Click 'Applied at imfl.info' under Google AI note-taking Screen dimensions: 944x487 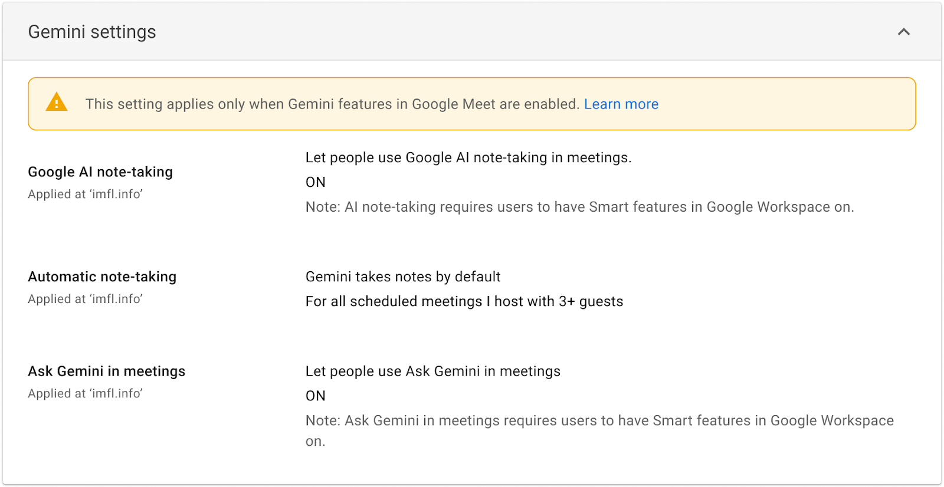click(x=85, y=194)
